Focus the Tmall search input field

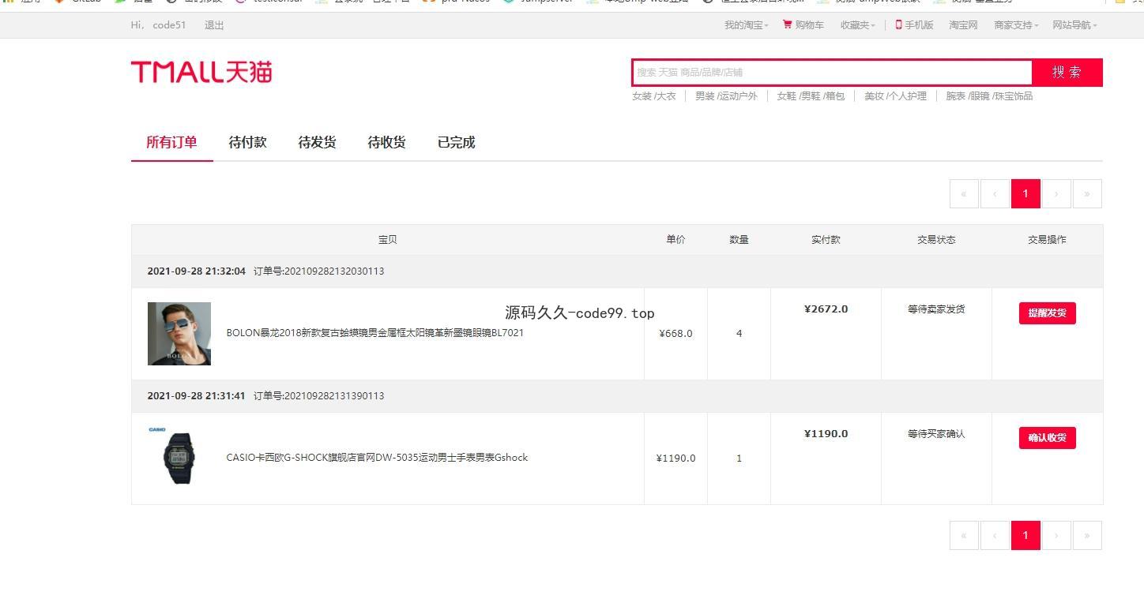(832, 72)
